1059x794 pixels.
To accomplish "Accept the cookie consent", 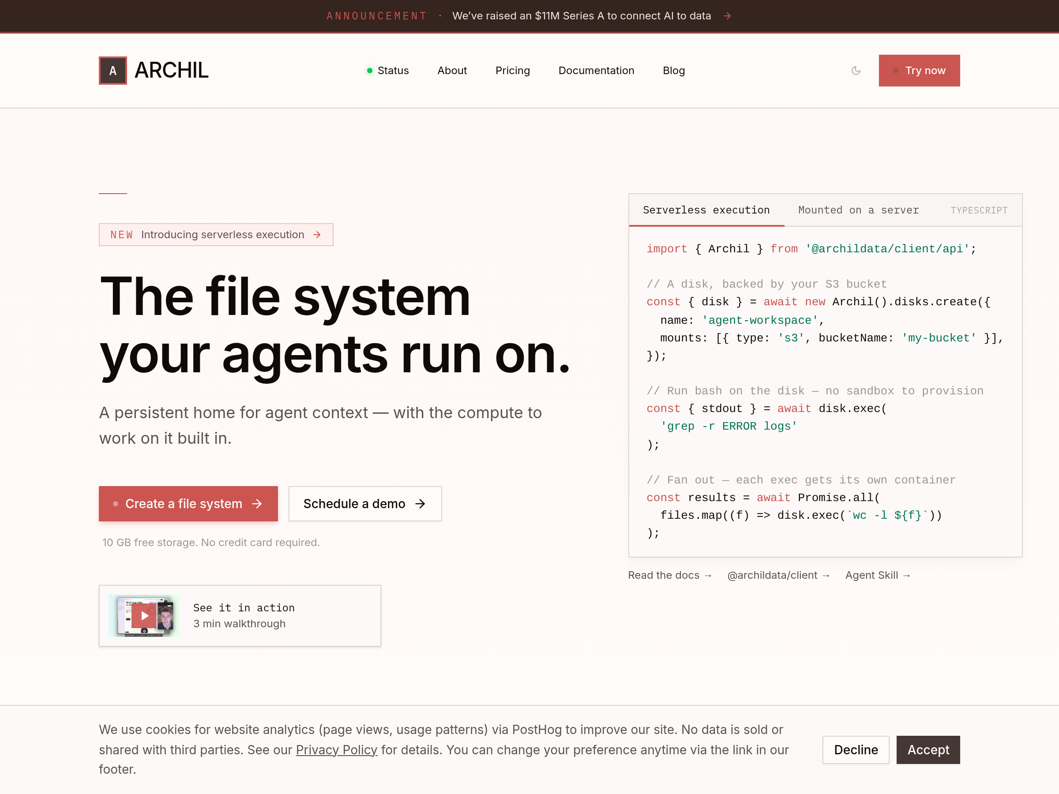I will pyautogui.click(x=928, y=749).
